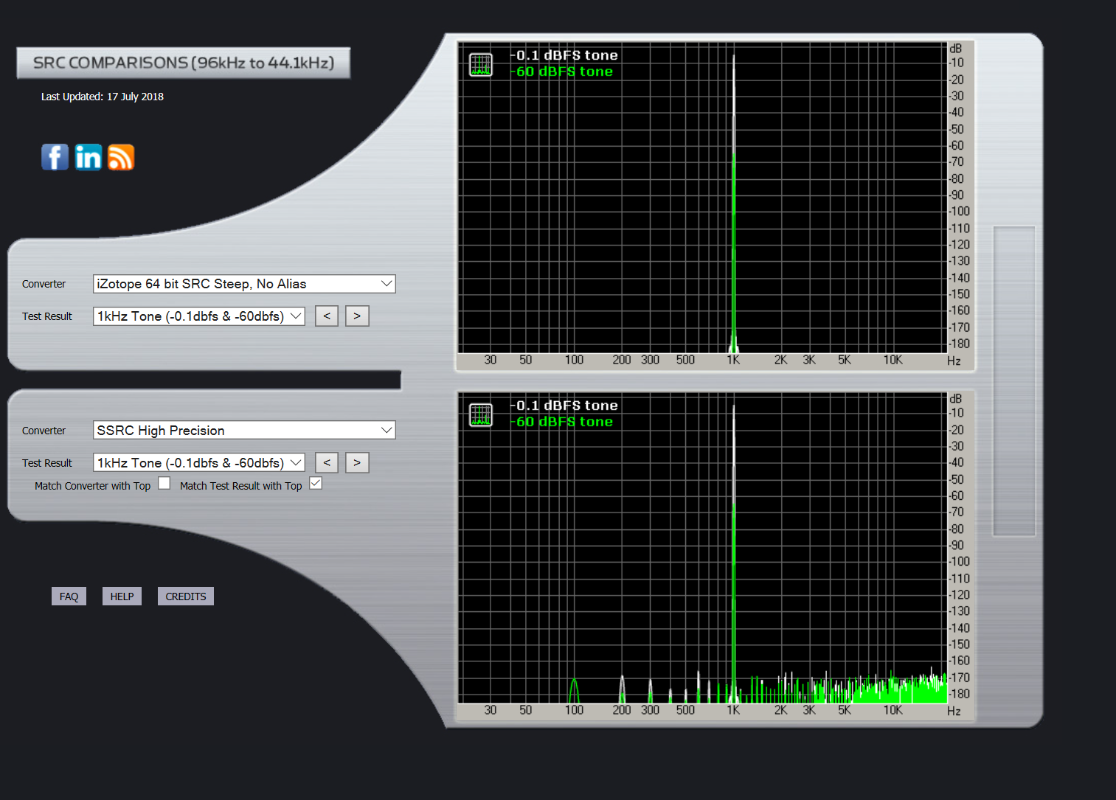Click the vertical scrollbar beside the graphs
1116x800 pixels.
tap(1014, 381)
